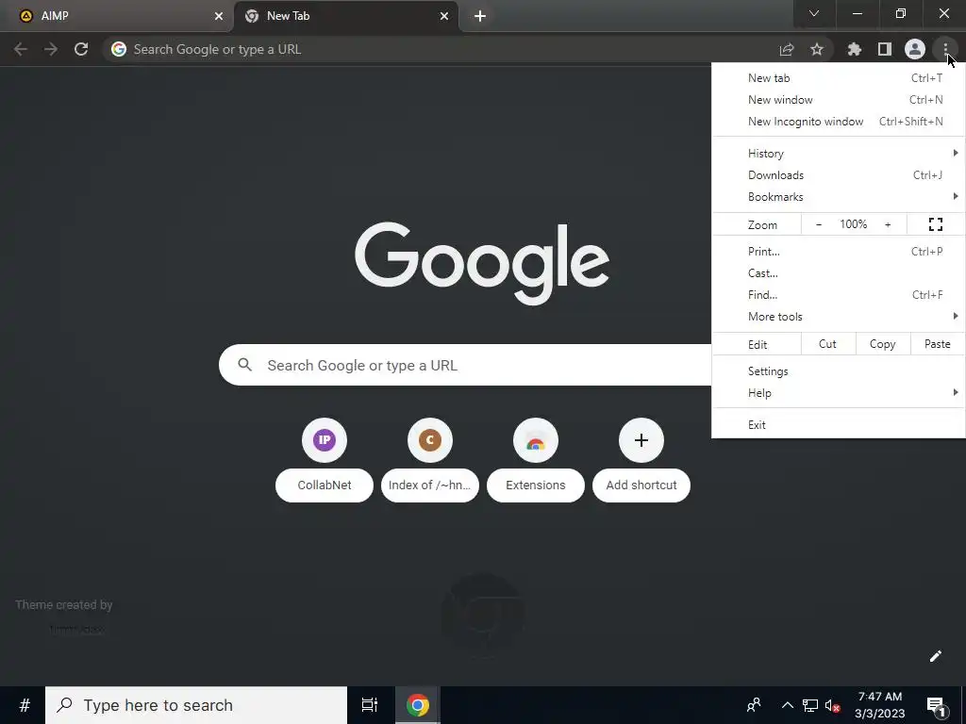
Task: Click the 100% zoom level value
Action: click(853, 224)
